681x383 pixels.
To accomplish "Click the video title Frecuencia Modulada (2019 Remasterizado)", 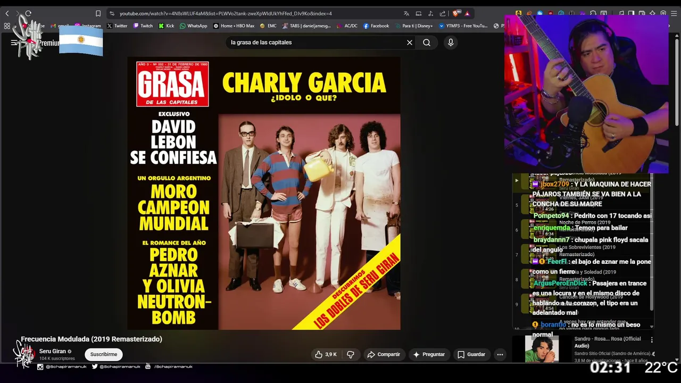I will 92,339.
